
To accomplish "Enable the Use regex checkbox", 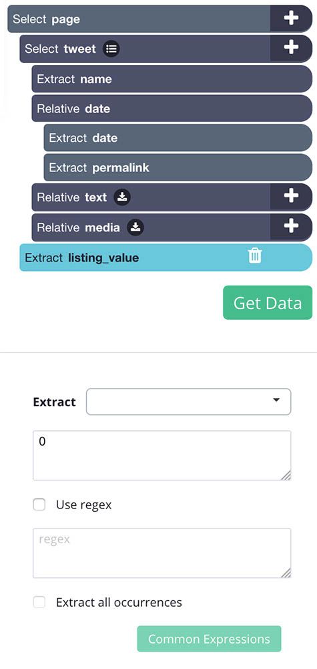I will click(x=39, y=505).
